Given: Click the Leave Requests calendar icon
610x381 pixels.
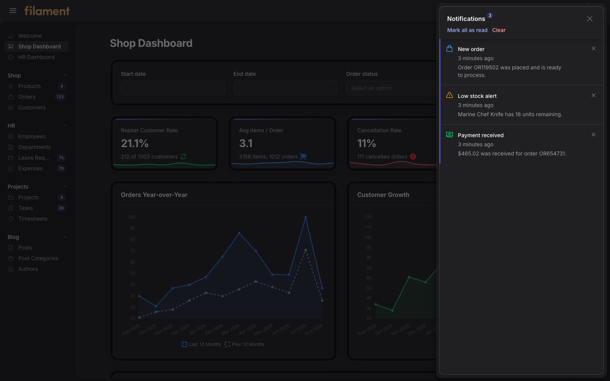Looking at the screenshot, I should tap(11, 158).
